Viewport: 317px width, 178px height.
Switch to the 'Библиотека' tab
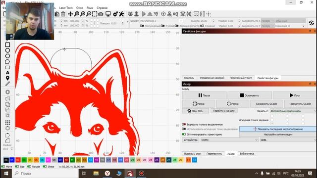[247, 154]
